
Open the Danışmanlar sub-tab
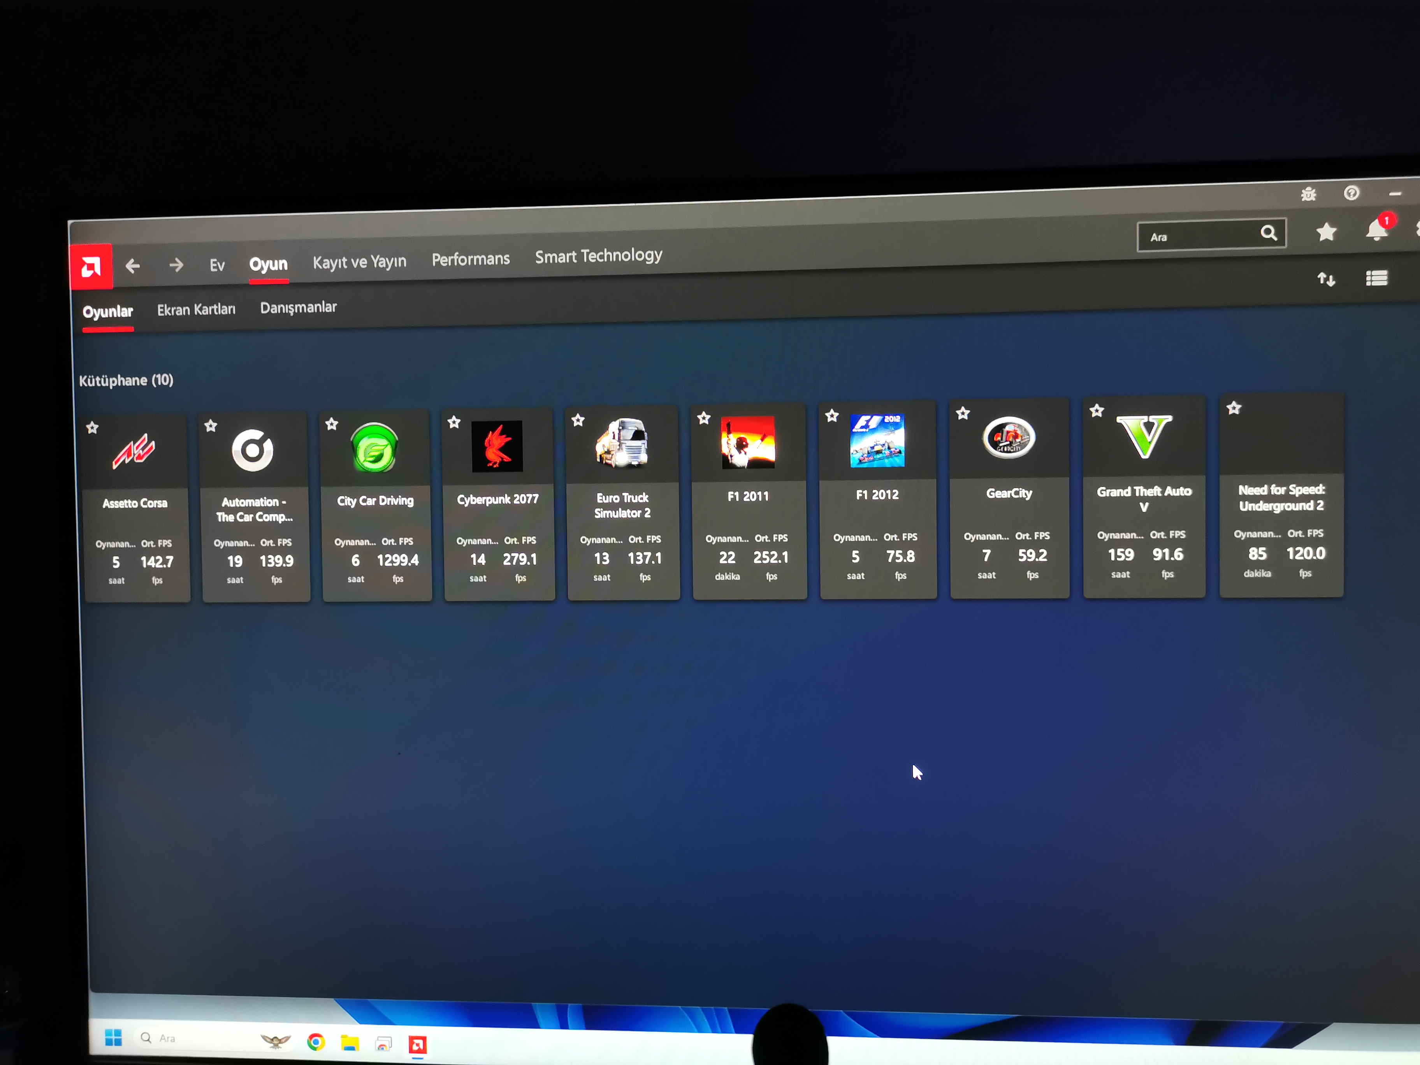(298, 308)
